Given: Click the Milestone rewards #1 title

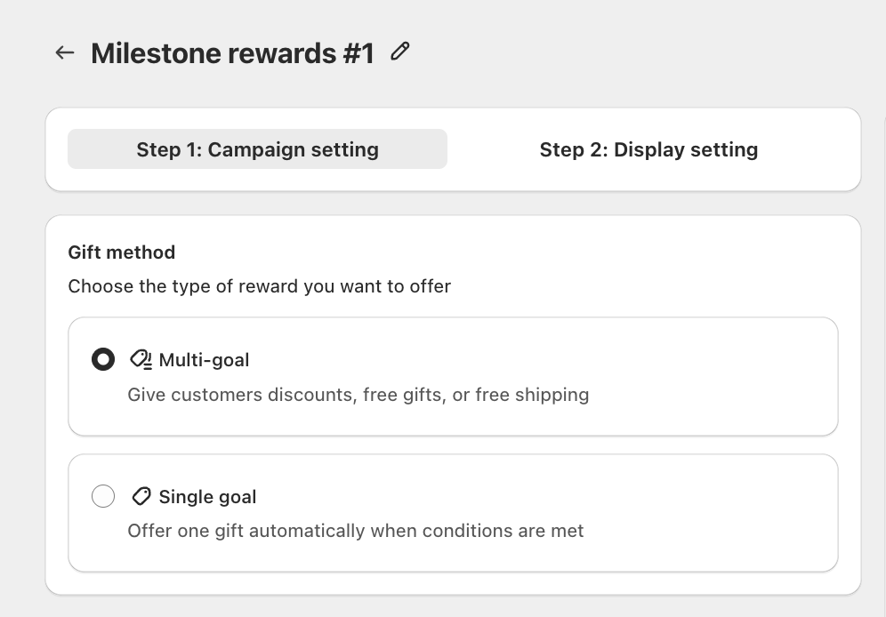Looking at the screenshot, I should point(232,53).
